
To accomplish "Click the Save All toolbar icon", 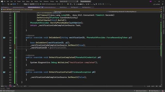I will coord(15,4).
